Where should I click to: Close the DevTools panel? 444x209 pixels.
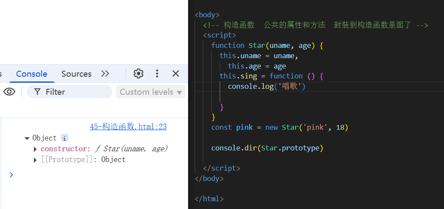tap(176, 74)
